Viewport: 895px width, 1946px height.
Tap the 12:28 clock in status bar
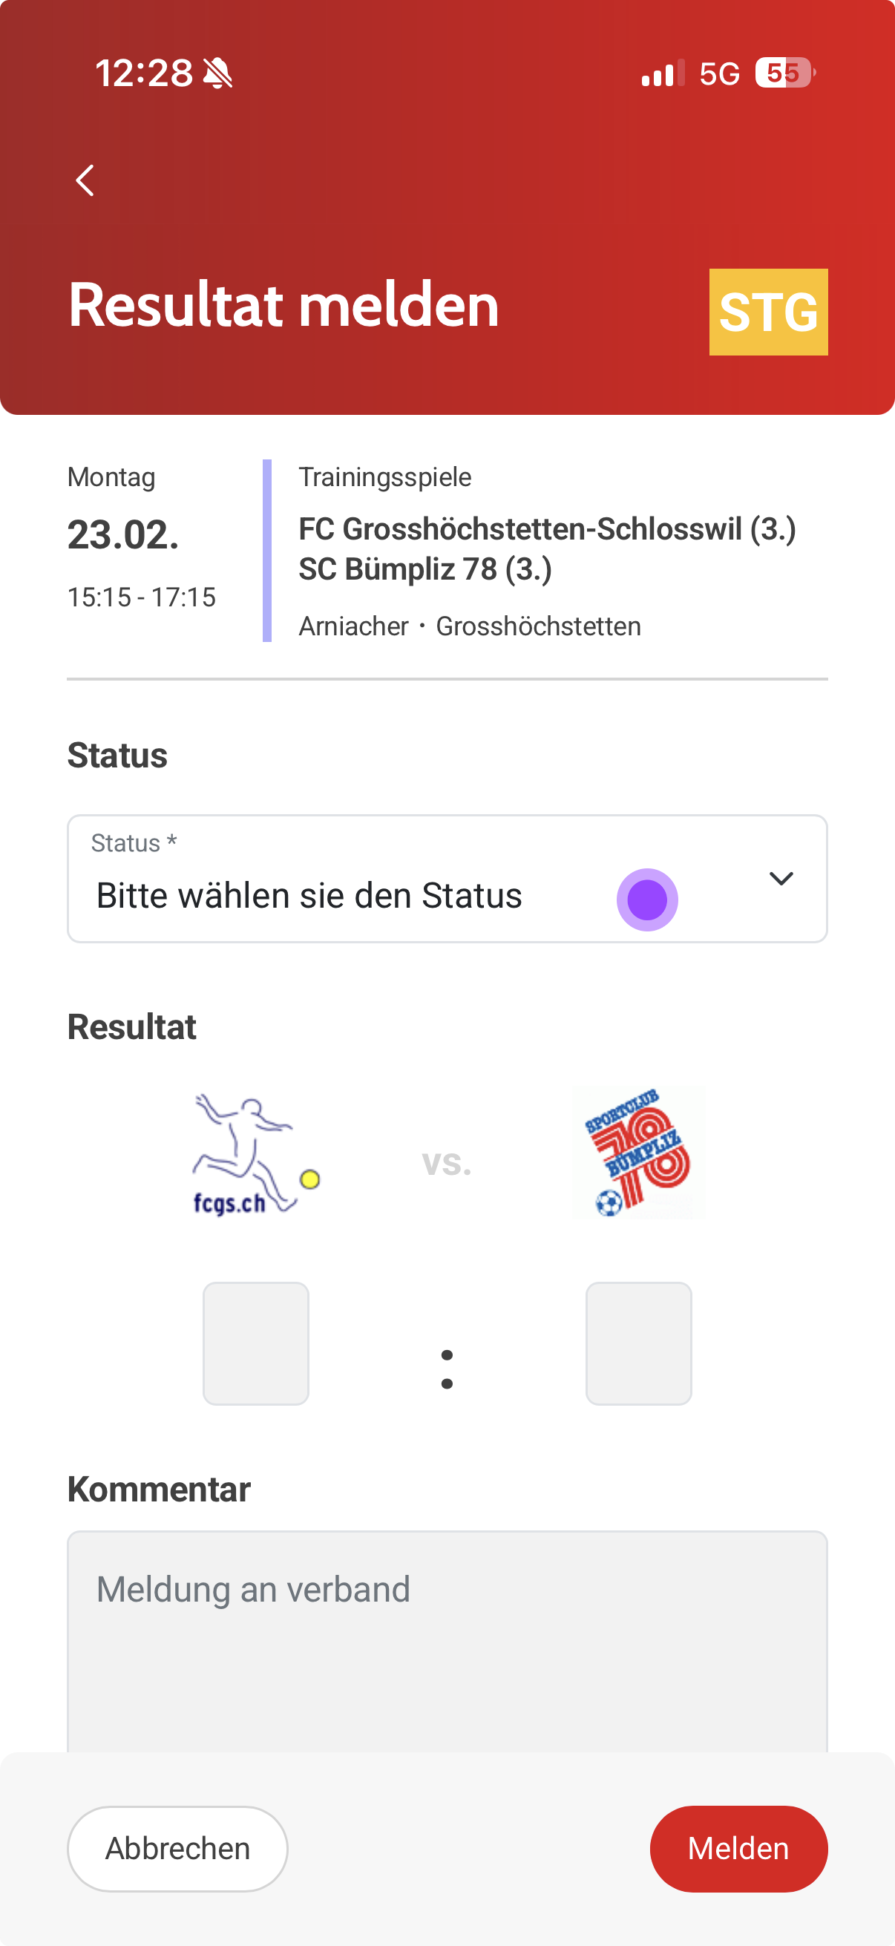143,74
